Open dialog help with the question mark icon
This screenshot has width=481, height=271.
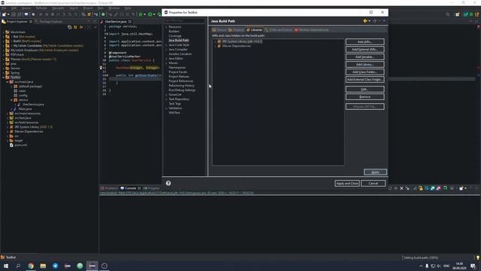point(168,183)
